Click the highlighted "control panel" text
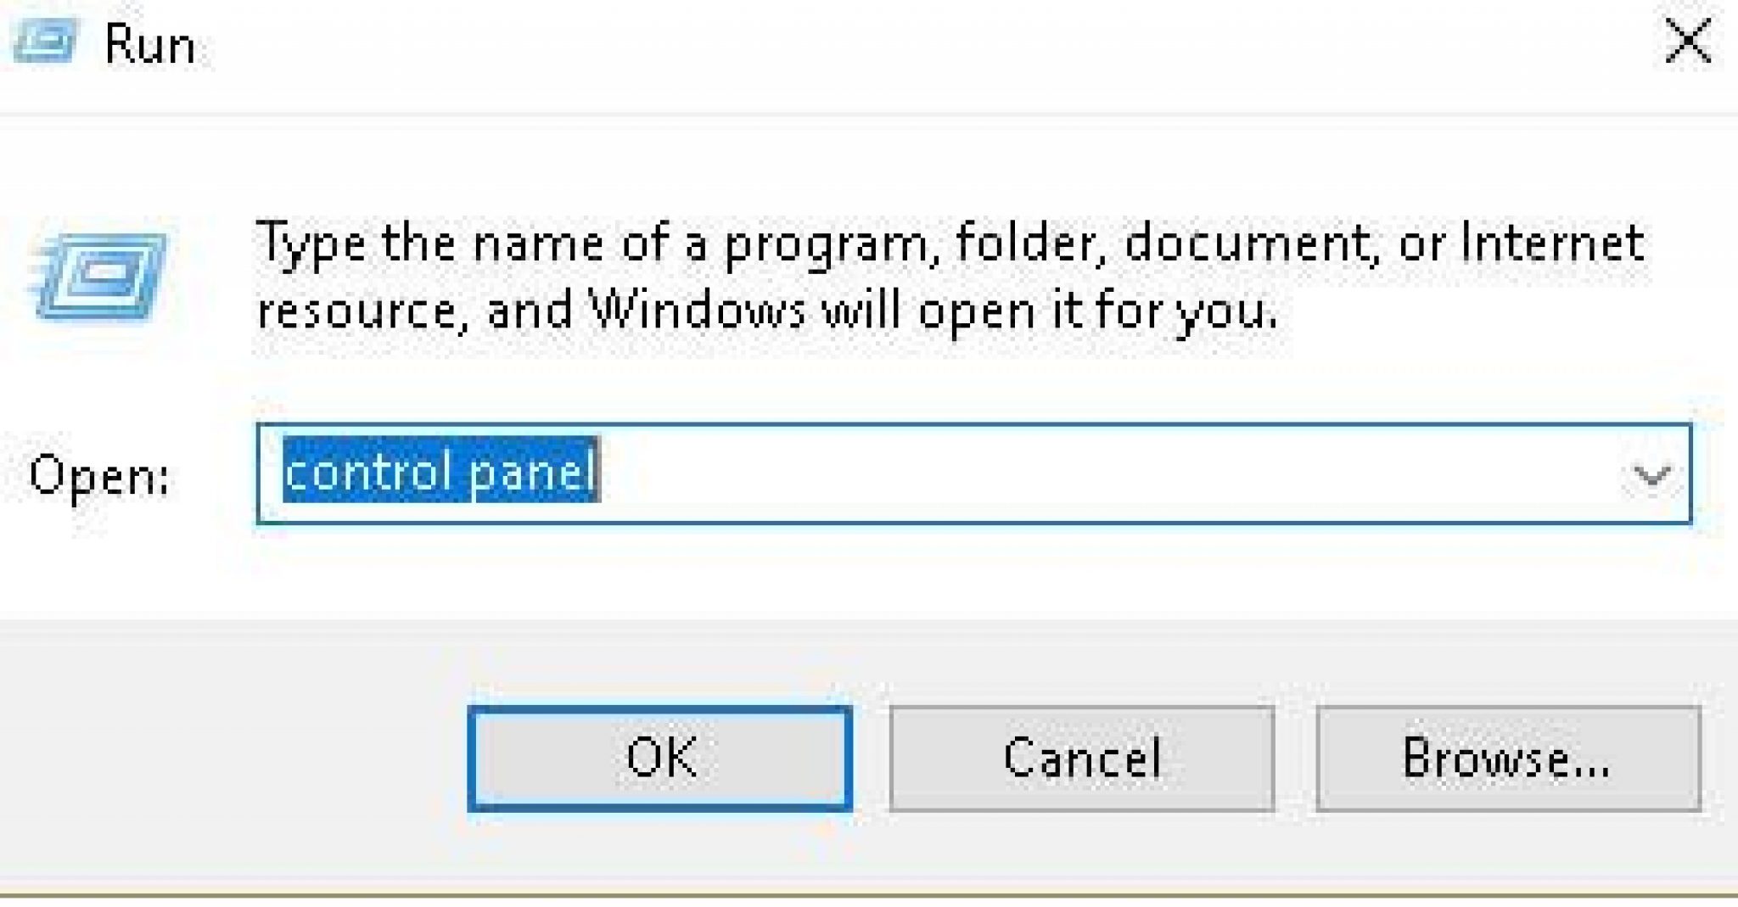This screenshot has width=1738, height=907. 440,470
